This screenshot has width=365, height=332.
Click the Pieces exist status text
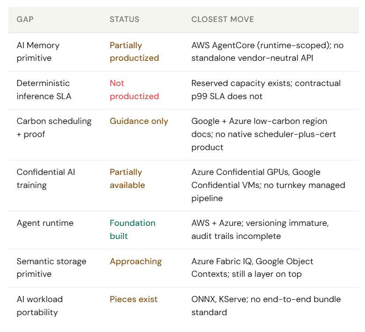(134, 299)
